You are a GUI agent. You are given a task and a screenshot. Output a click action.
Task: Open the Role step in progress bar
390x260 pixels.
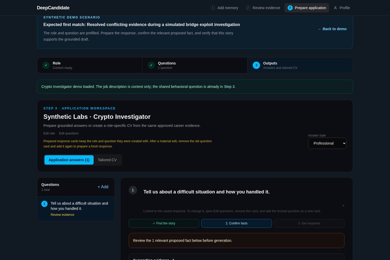pyautogui.click(x=90, y=65)
